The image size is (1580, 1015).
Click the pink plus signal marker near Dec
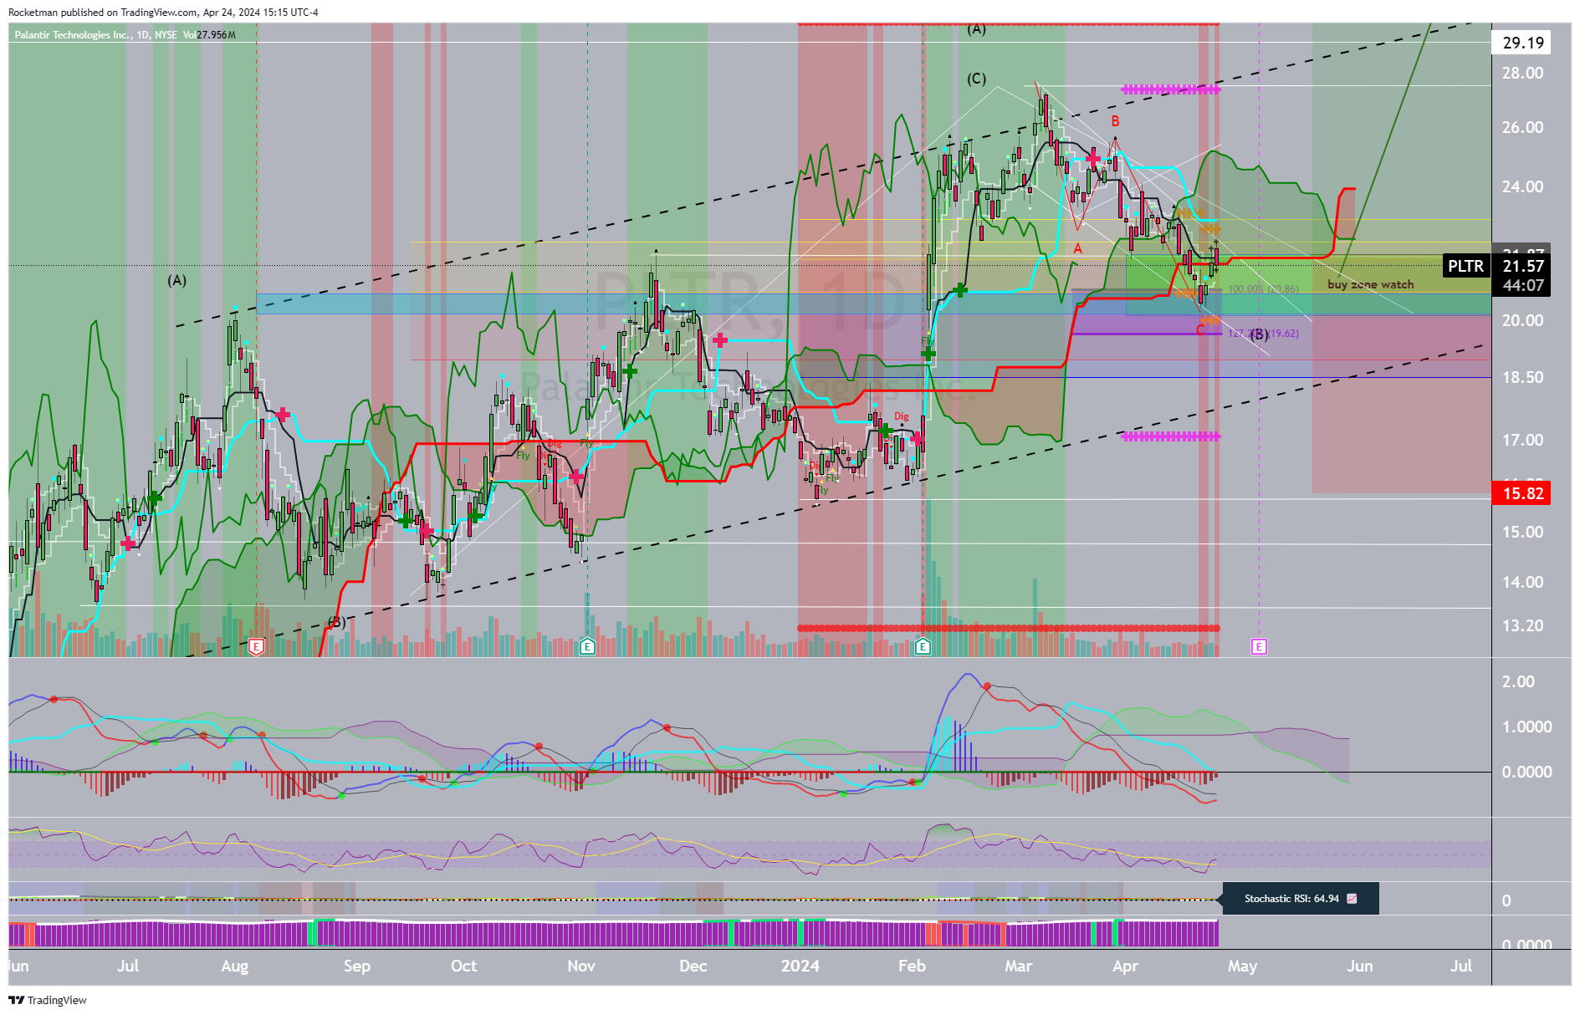pyautogui.click(x=719, y=339)
